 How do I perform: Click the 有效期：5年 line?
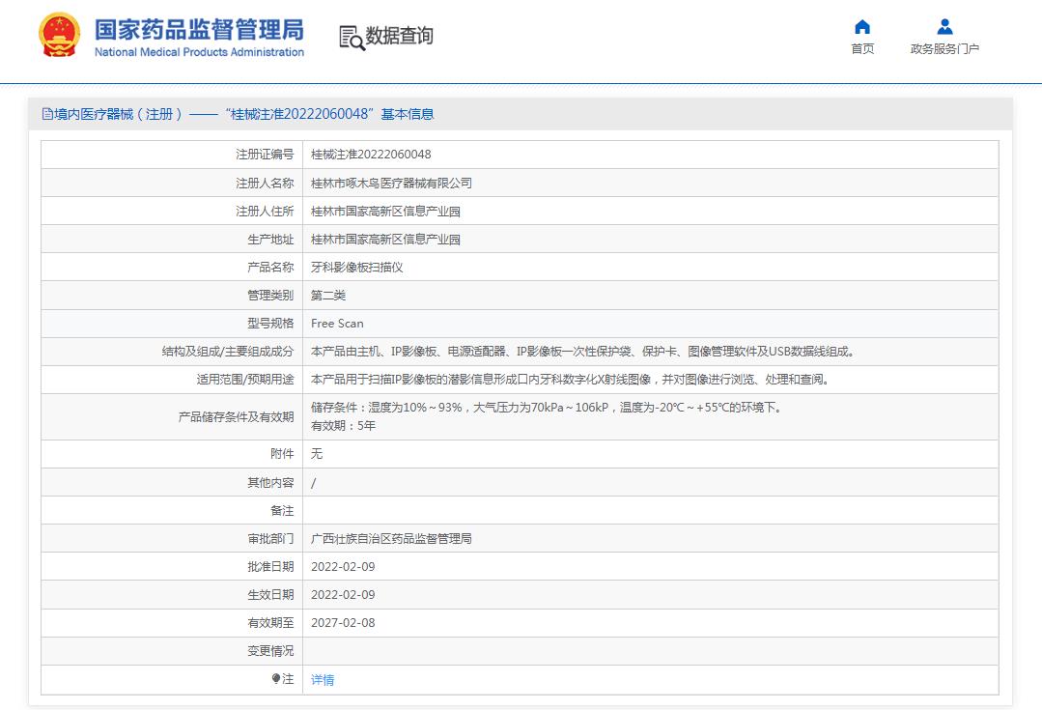pyautogui.click(x=343, y=425)
